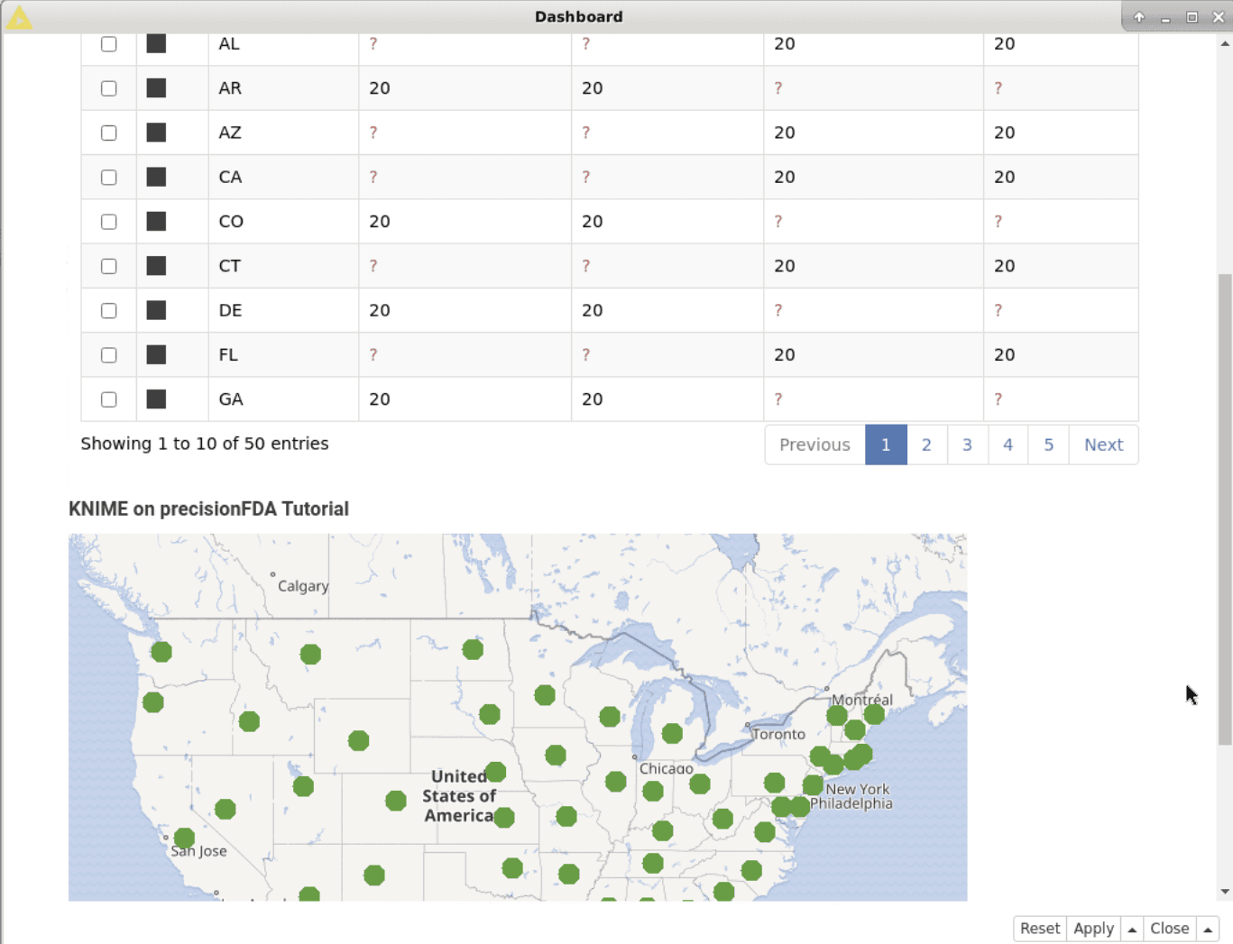1233x944 pixels.
Task: Select the AZ row checkbox
Action: pos(109,133)
